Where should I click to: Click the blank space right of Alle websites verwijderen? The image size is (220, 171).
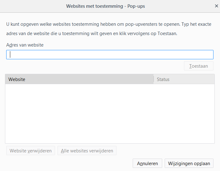[165, 151]
